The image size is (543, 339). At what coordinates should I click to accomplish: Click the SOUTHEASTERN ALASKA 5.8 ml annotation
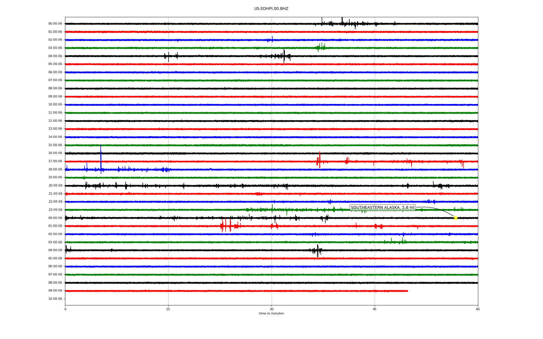coord(382,208)
